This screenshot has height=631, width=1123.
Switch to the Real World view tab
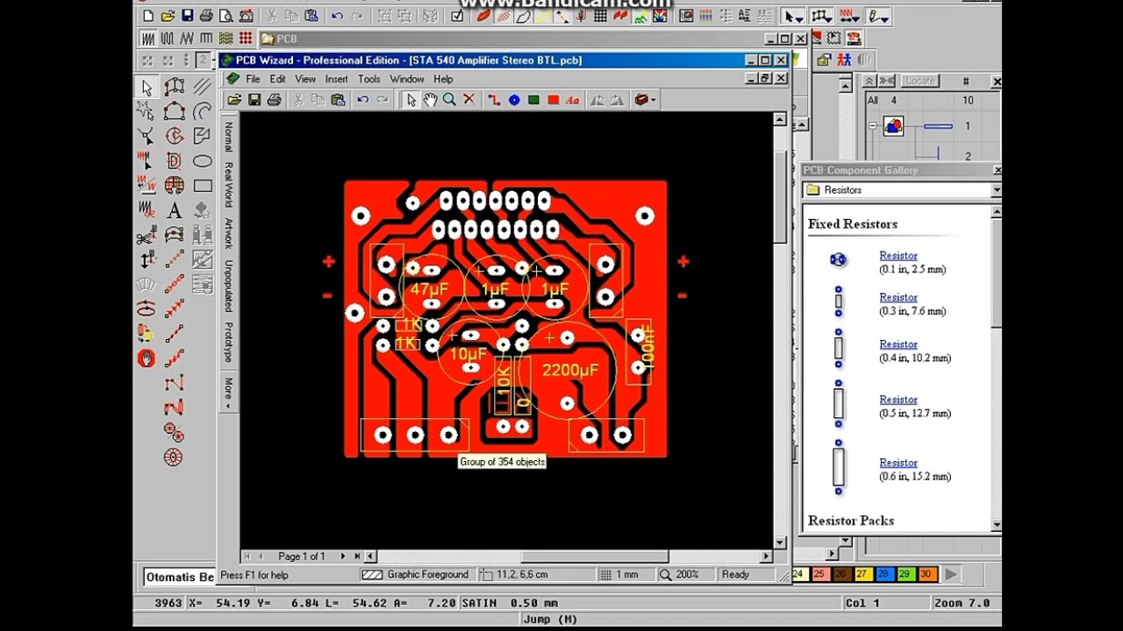228,184
